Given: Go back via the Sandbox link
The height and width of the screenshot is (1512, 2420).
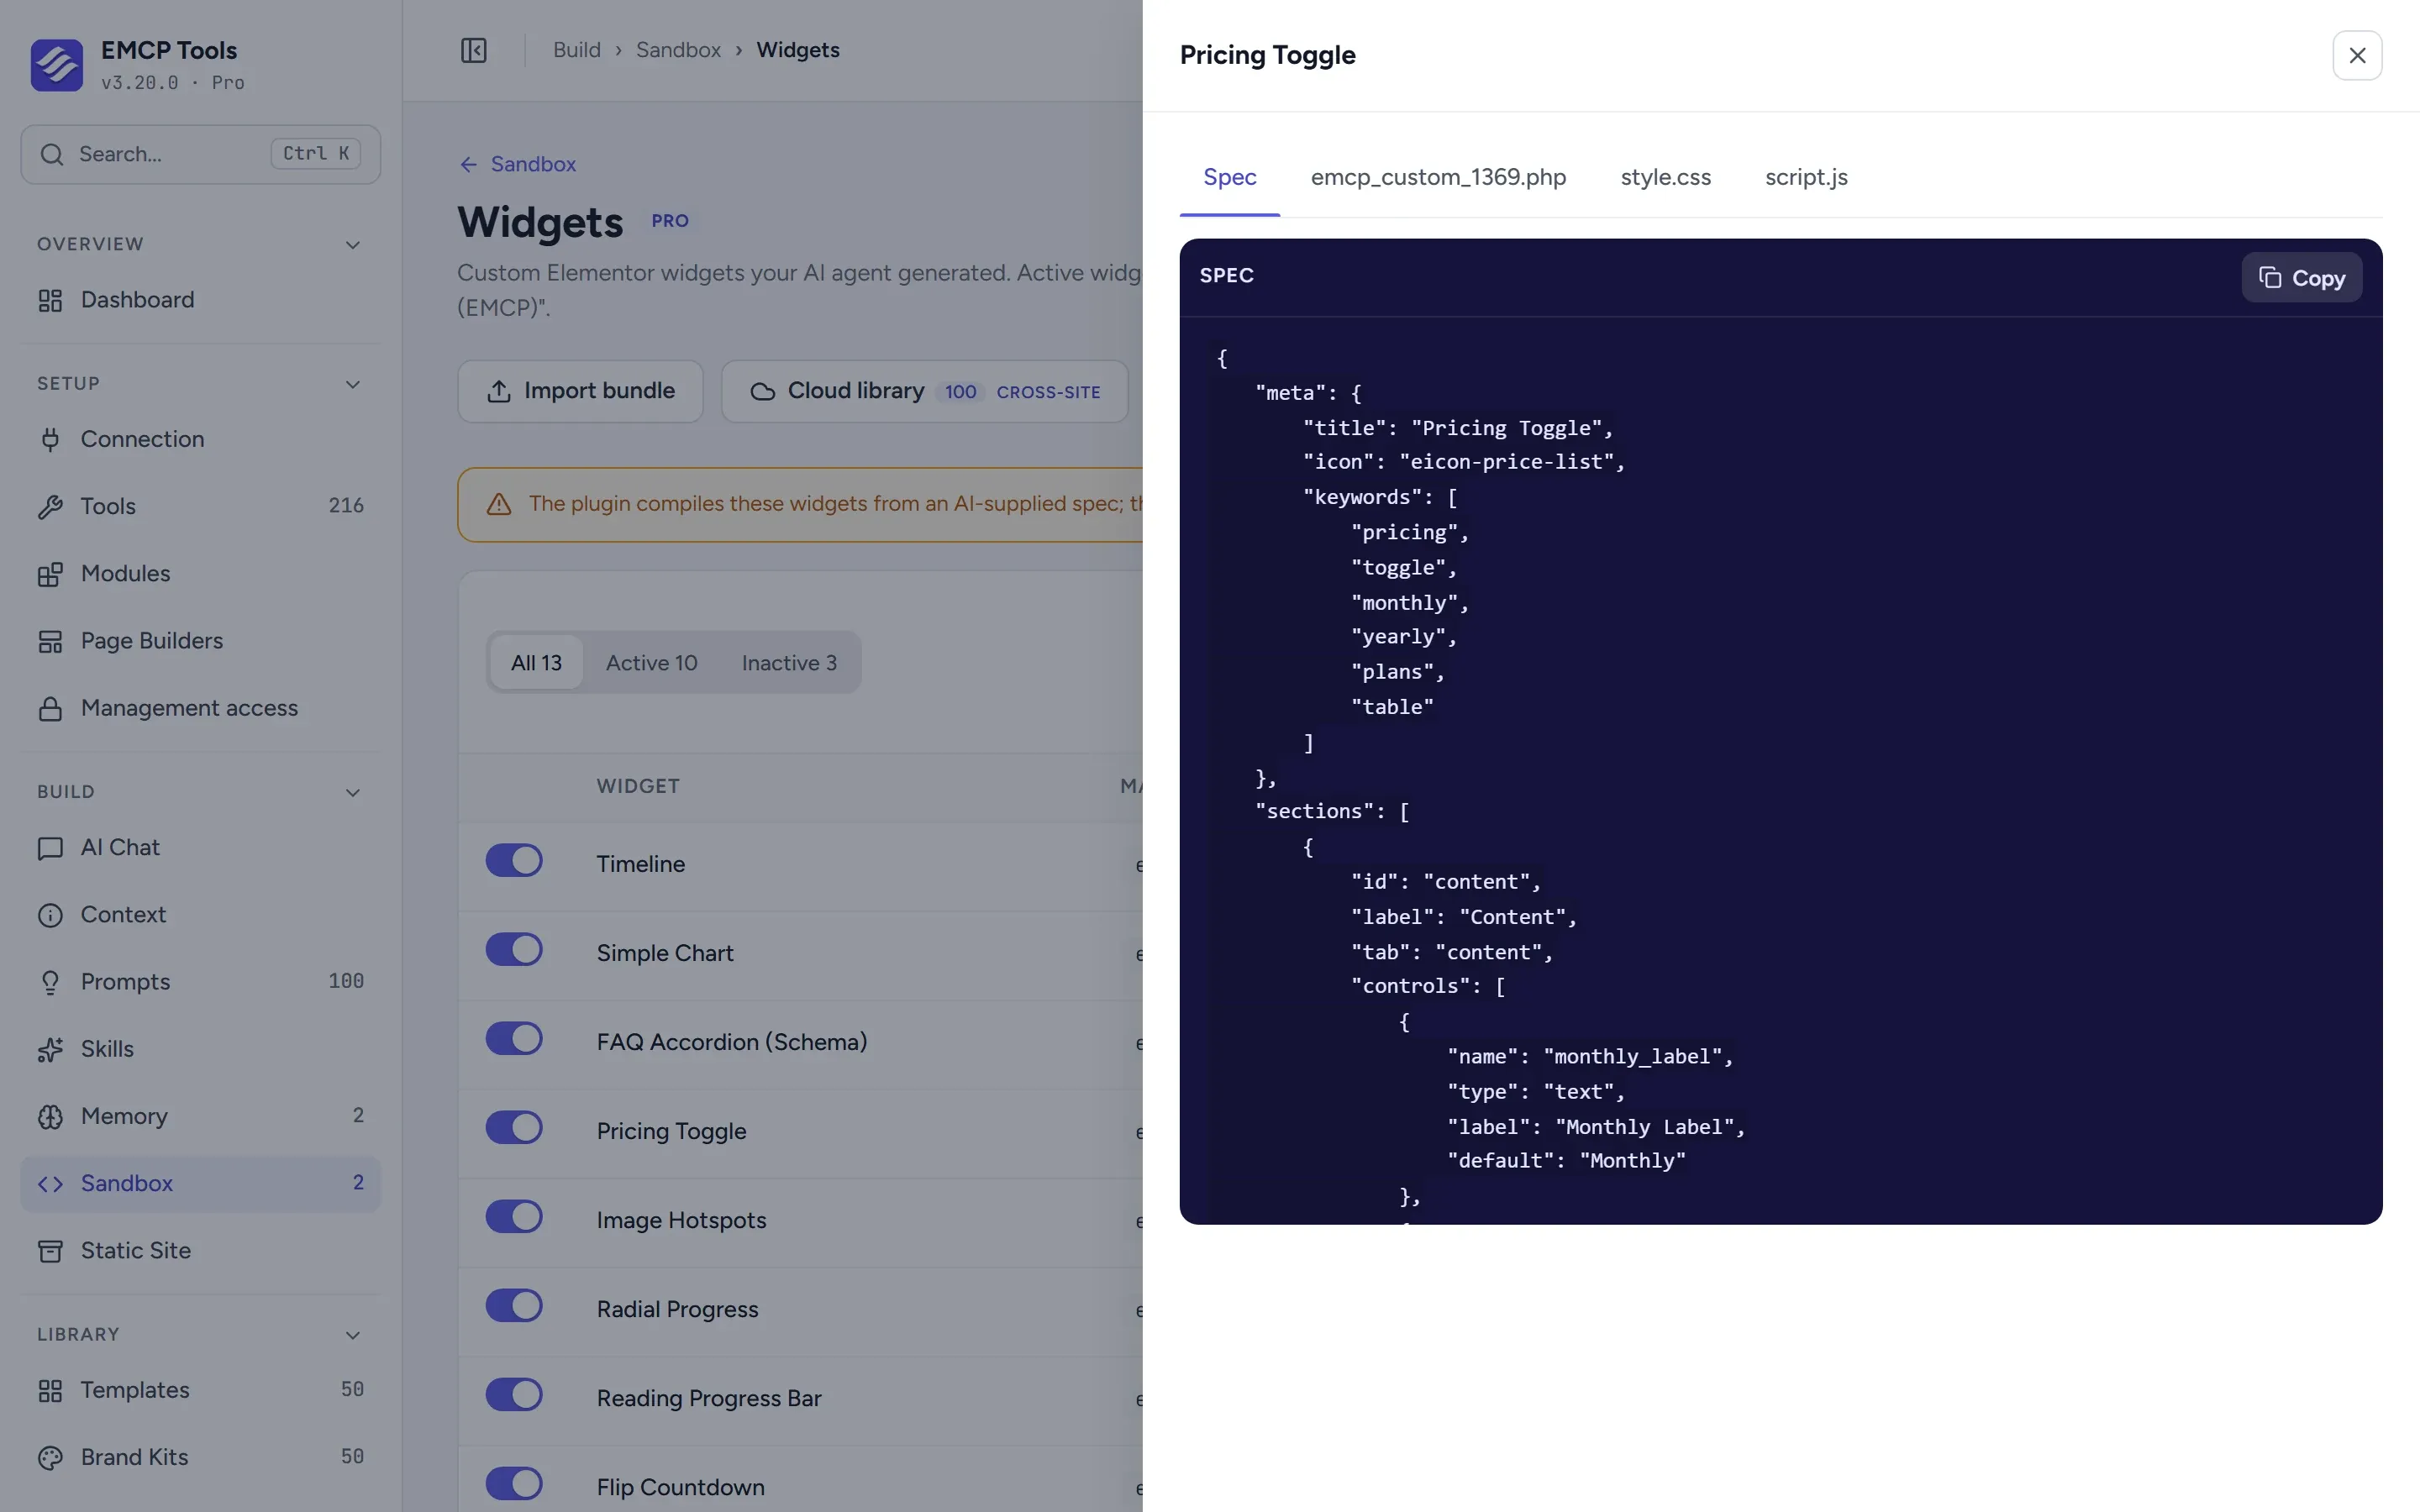Looking at the screenshot, I should click(517, 164).
